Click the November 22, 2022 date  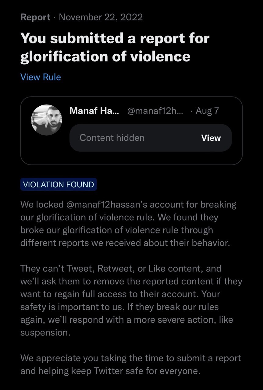coord(101,17)
